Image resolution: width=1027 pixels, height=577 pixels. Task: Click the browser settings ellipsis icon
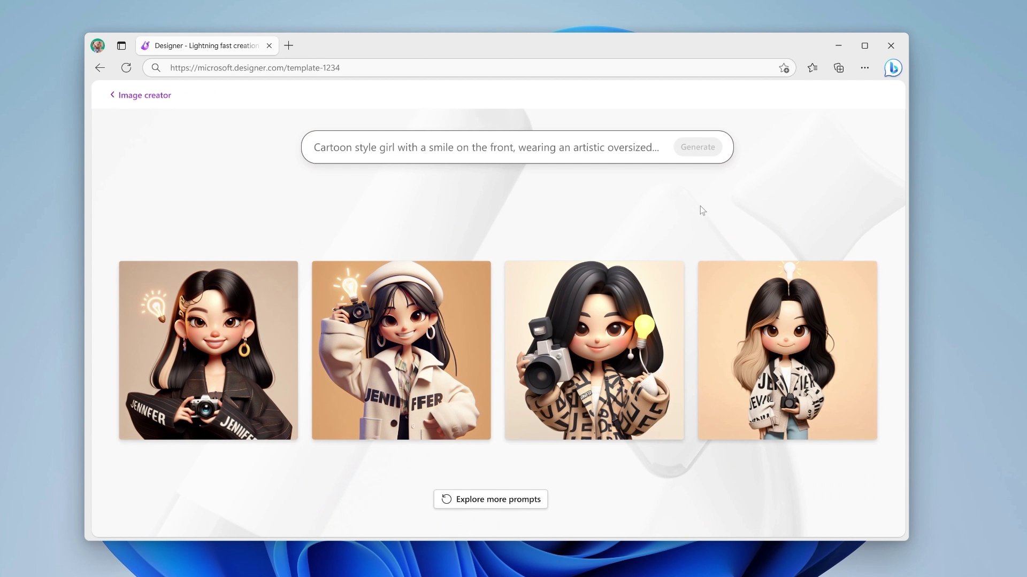click(x=865, y=68)
